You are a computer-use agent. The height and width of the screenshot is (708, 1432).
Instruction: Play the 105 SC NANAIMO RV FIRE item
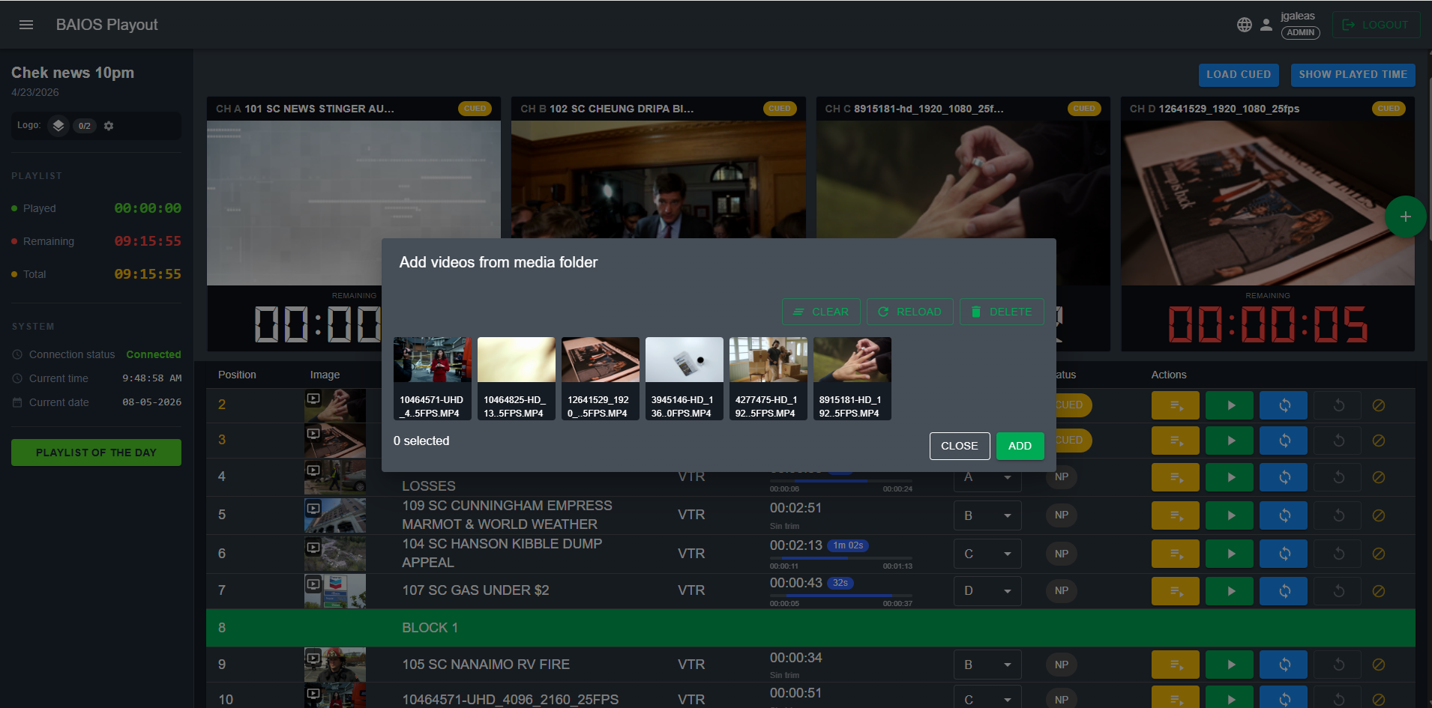coord(1230,665)
